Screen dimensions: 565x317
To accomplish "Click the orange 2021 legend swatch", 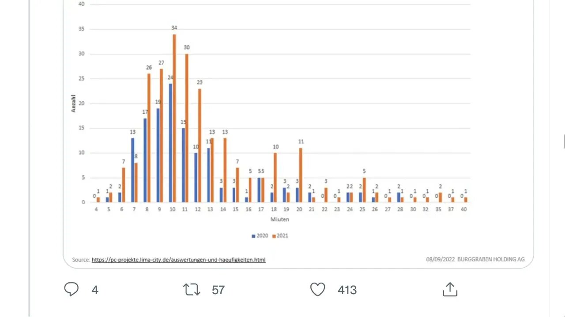I will click(x=274, y=236).
